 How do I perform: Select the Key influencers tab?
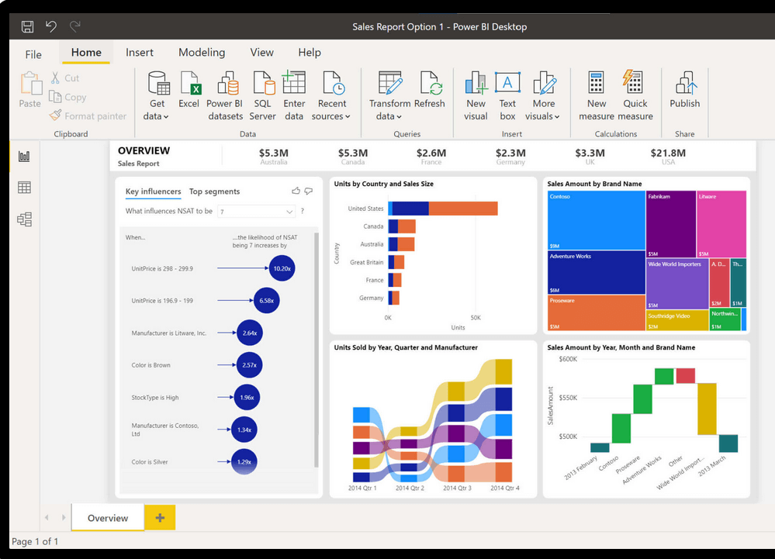(154, 192)
